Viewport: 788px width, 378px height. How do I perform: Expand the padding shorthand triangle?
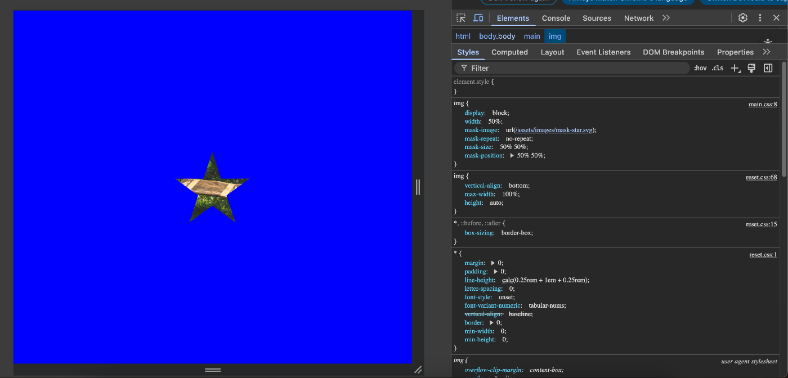(496, 271)
